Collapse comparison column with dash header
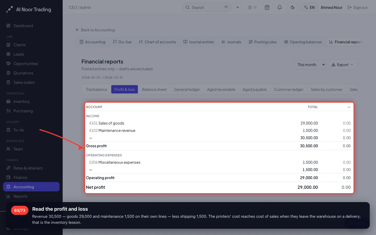Viewport: 376px width, 235px height. 349,107
